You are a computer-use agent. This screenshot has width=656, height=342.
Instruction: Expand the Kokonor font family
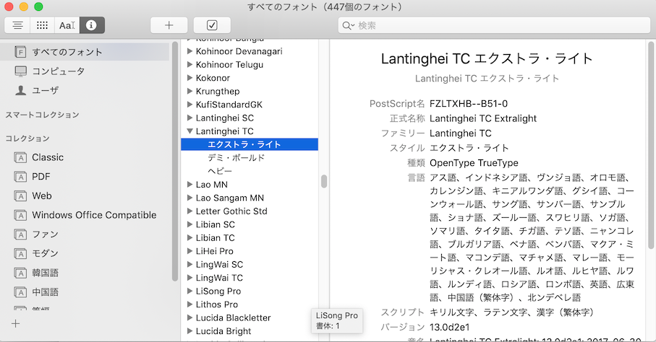(x=189, y=78)
